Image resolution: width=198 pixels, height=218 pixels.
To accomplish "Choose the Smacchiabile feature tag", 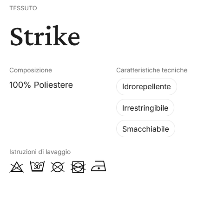I will (x=145, y=129).
